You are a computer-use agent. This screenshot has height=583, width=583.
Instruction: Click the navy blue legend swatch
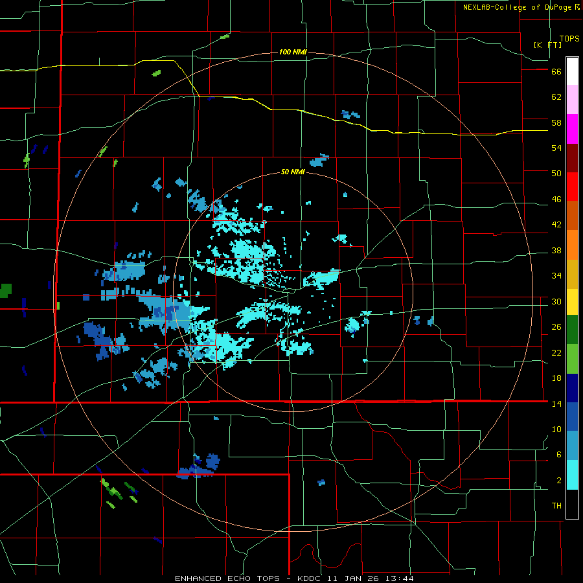(572, 388)
